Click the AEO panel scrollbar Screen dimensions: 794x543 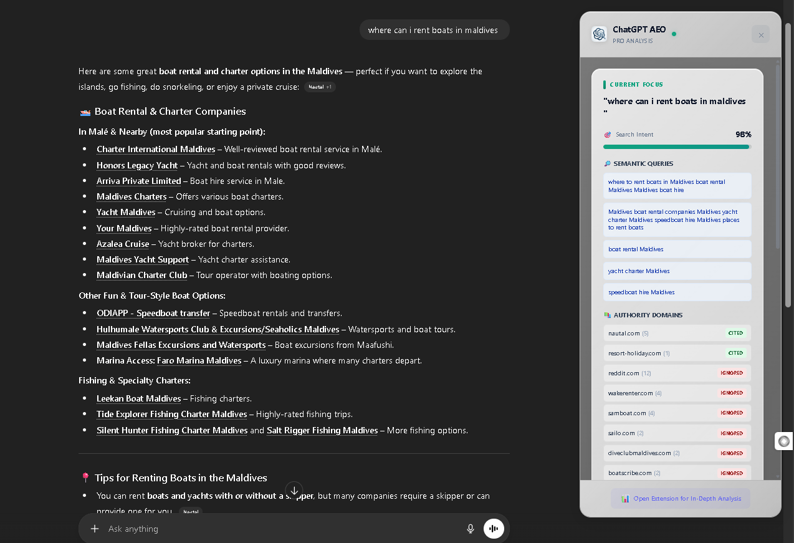[777, 156]
